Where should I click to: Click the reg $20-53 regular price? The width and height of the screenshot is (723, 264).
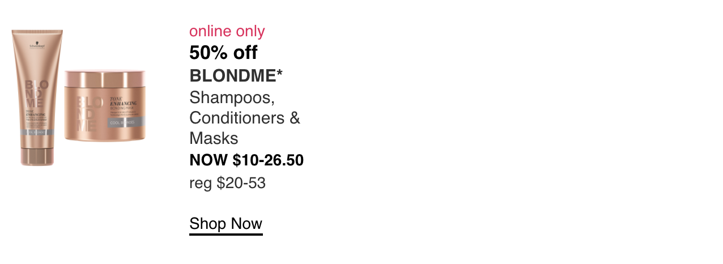227,183
